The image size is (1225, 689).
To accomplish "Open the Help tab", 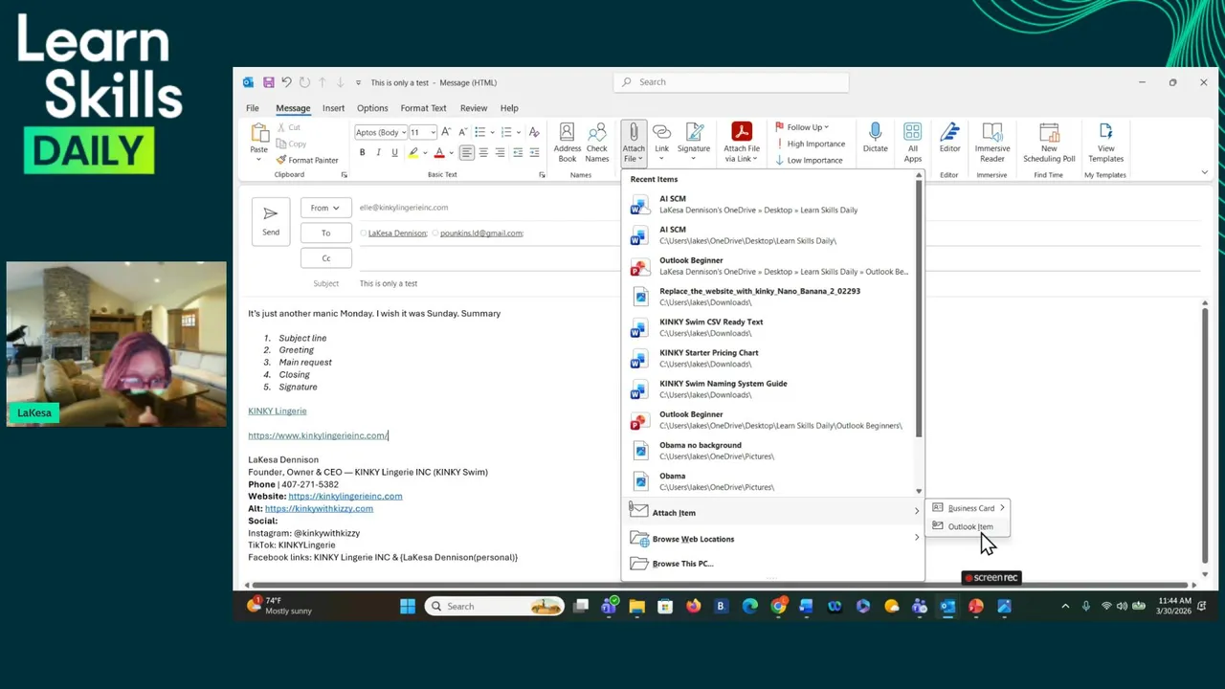I will [x=509, y=108].
